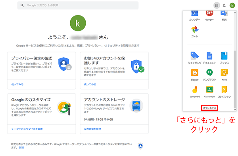Click the apps panel scroll down arrow

point(235,110)
